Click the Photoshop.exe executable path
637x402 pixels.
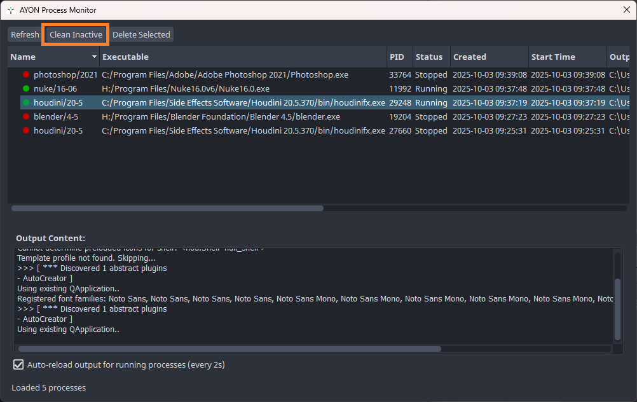pos(225,75)
